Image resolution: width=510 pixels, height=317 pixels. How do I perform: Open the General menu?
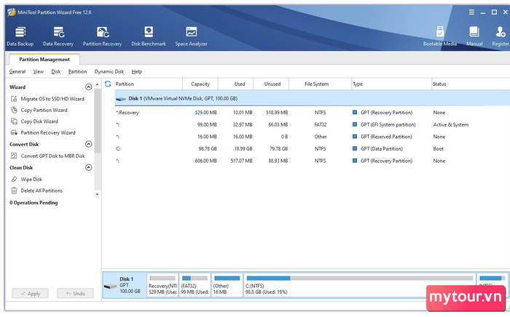tap(17, 72)
